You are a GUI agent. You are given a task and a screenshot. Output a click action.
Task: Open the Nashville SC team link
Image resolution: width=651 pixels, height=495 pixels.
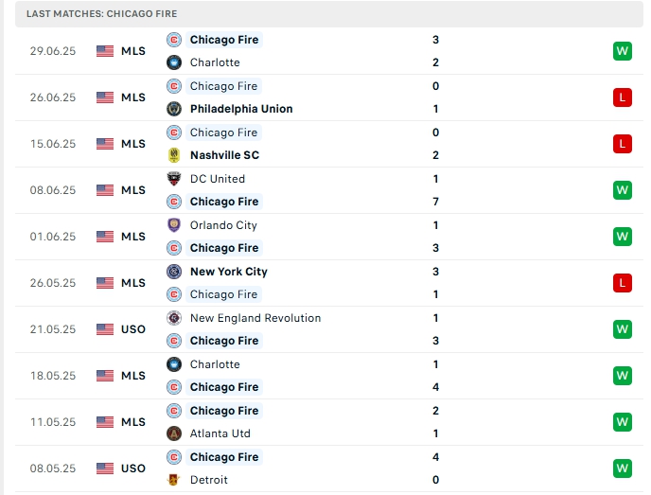224,155
